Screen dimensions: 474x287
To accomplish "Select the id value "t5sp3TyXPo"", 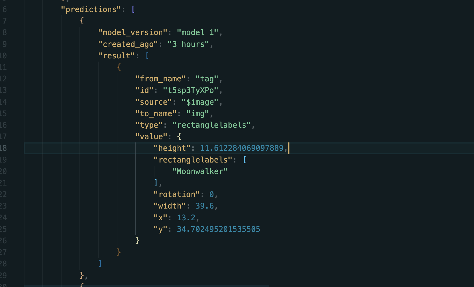I will (x=190, y=90).
